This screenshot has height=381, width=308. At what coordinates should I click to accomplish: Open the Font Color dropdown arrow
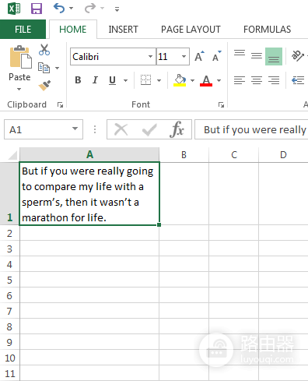219,80
